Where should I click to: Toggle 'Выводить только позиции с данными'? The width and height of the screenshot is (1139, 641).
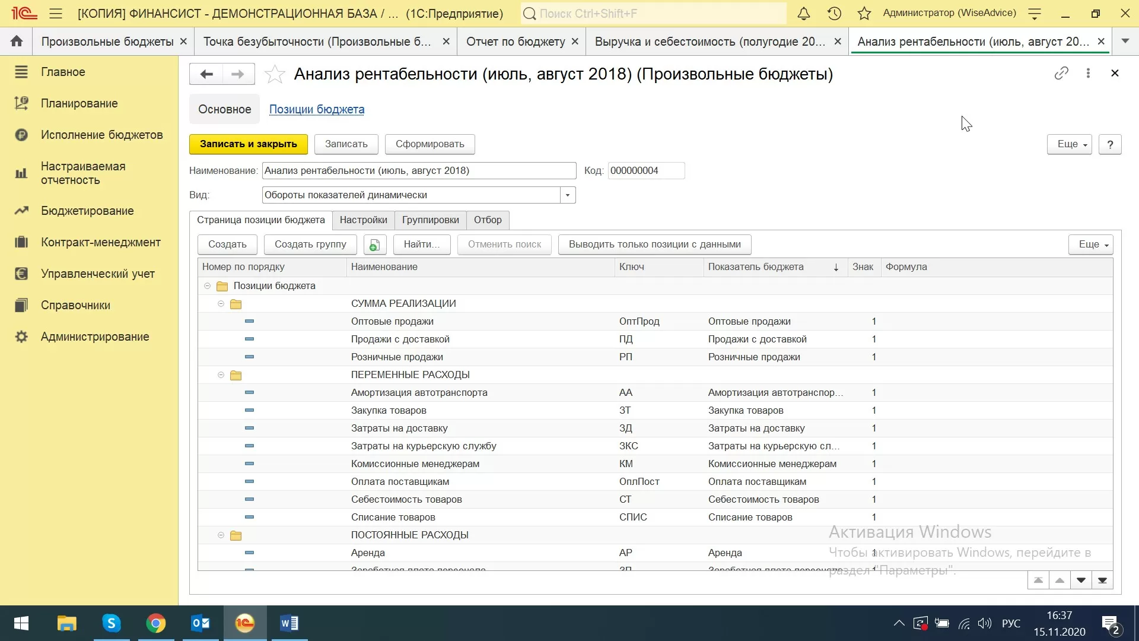[x=654, y=245]
